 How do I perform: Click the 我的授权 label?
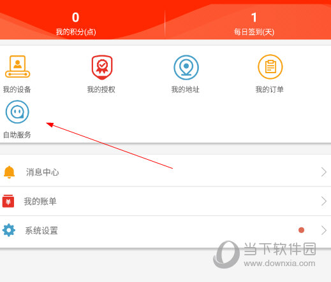(x=101, y=89)
